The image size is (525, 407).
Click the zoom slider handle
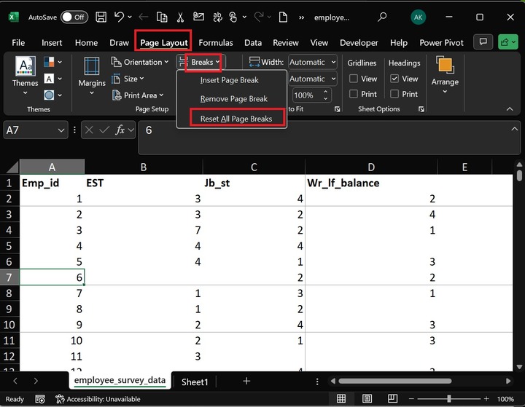coord(448,399)
